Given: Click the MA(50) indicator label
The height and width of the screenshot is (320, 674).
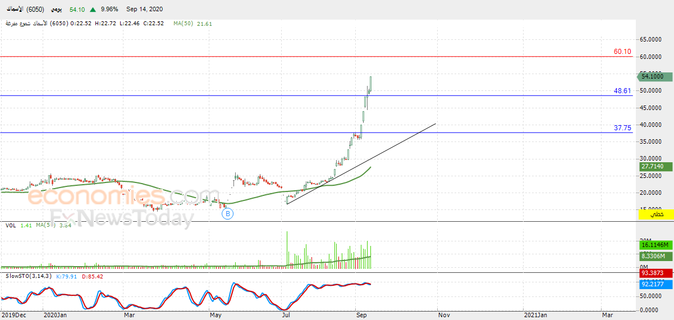Looking at the screenshot, I should pos(183,24).
